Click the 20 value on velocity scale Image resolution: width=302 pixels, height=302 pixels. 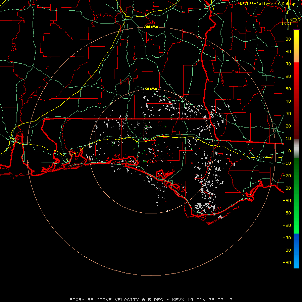point(288,126)
